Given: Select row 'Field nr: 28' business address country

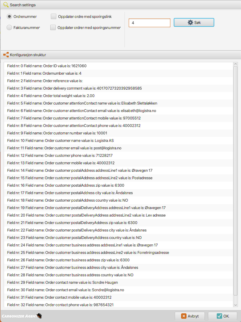Looking at the screenshot, I should point(118,275).
